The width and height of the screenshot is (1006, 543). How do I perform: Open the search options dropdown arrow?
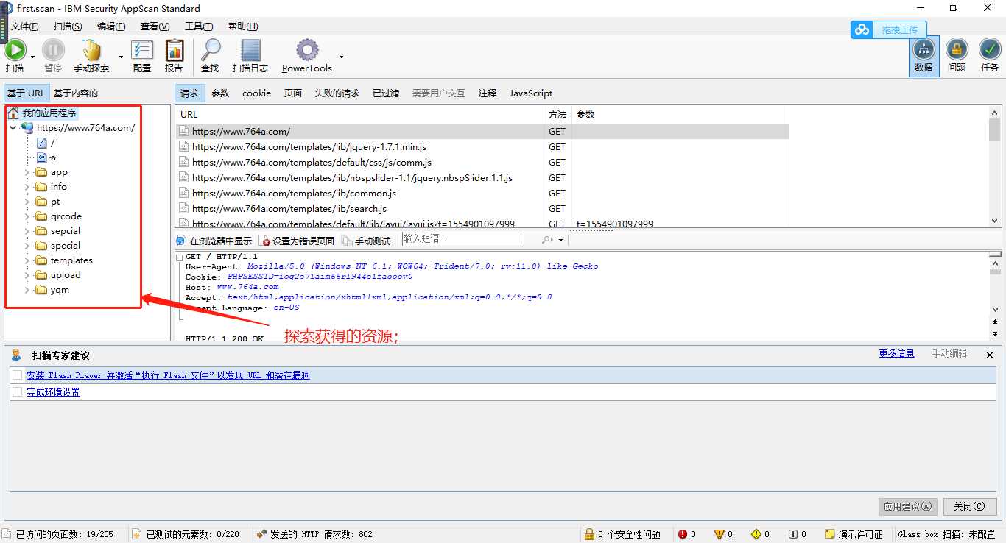tap(560, 240)
